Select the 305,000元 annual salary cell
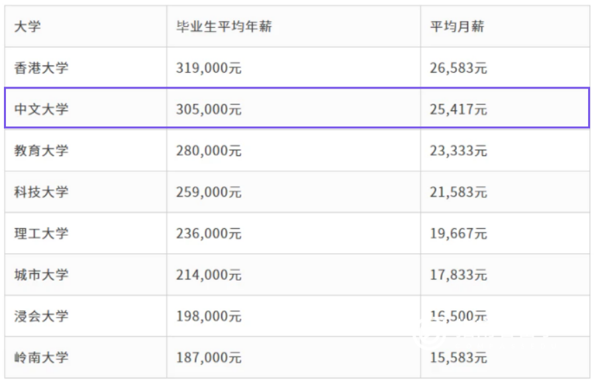Screen dimensions: 596x385 coord(209,109)
